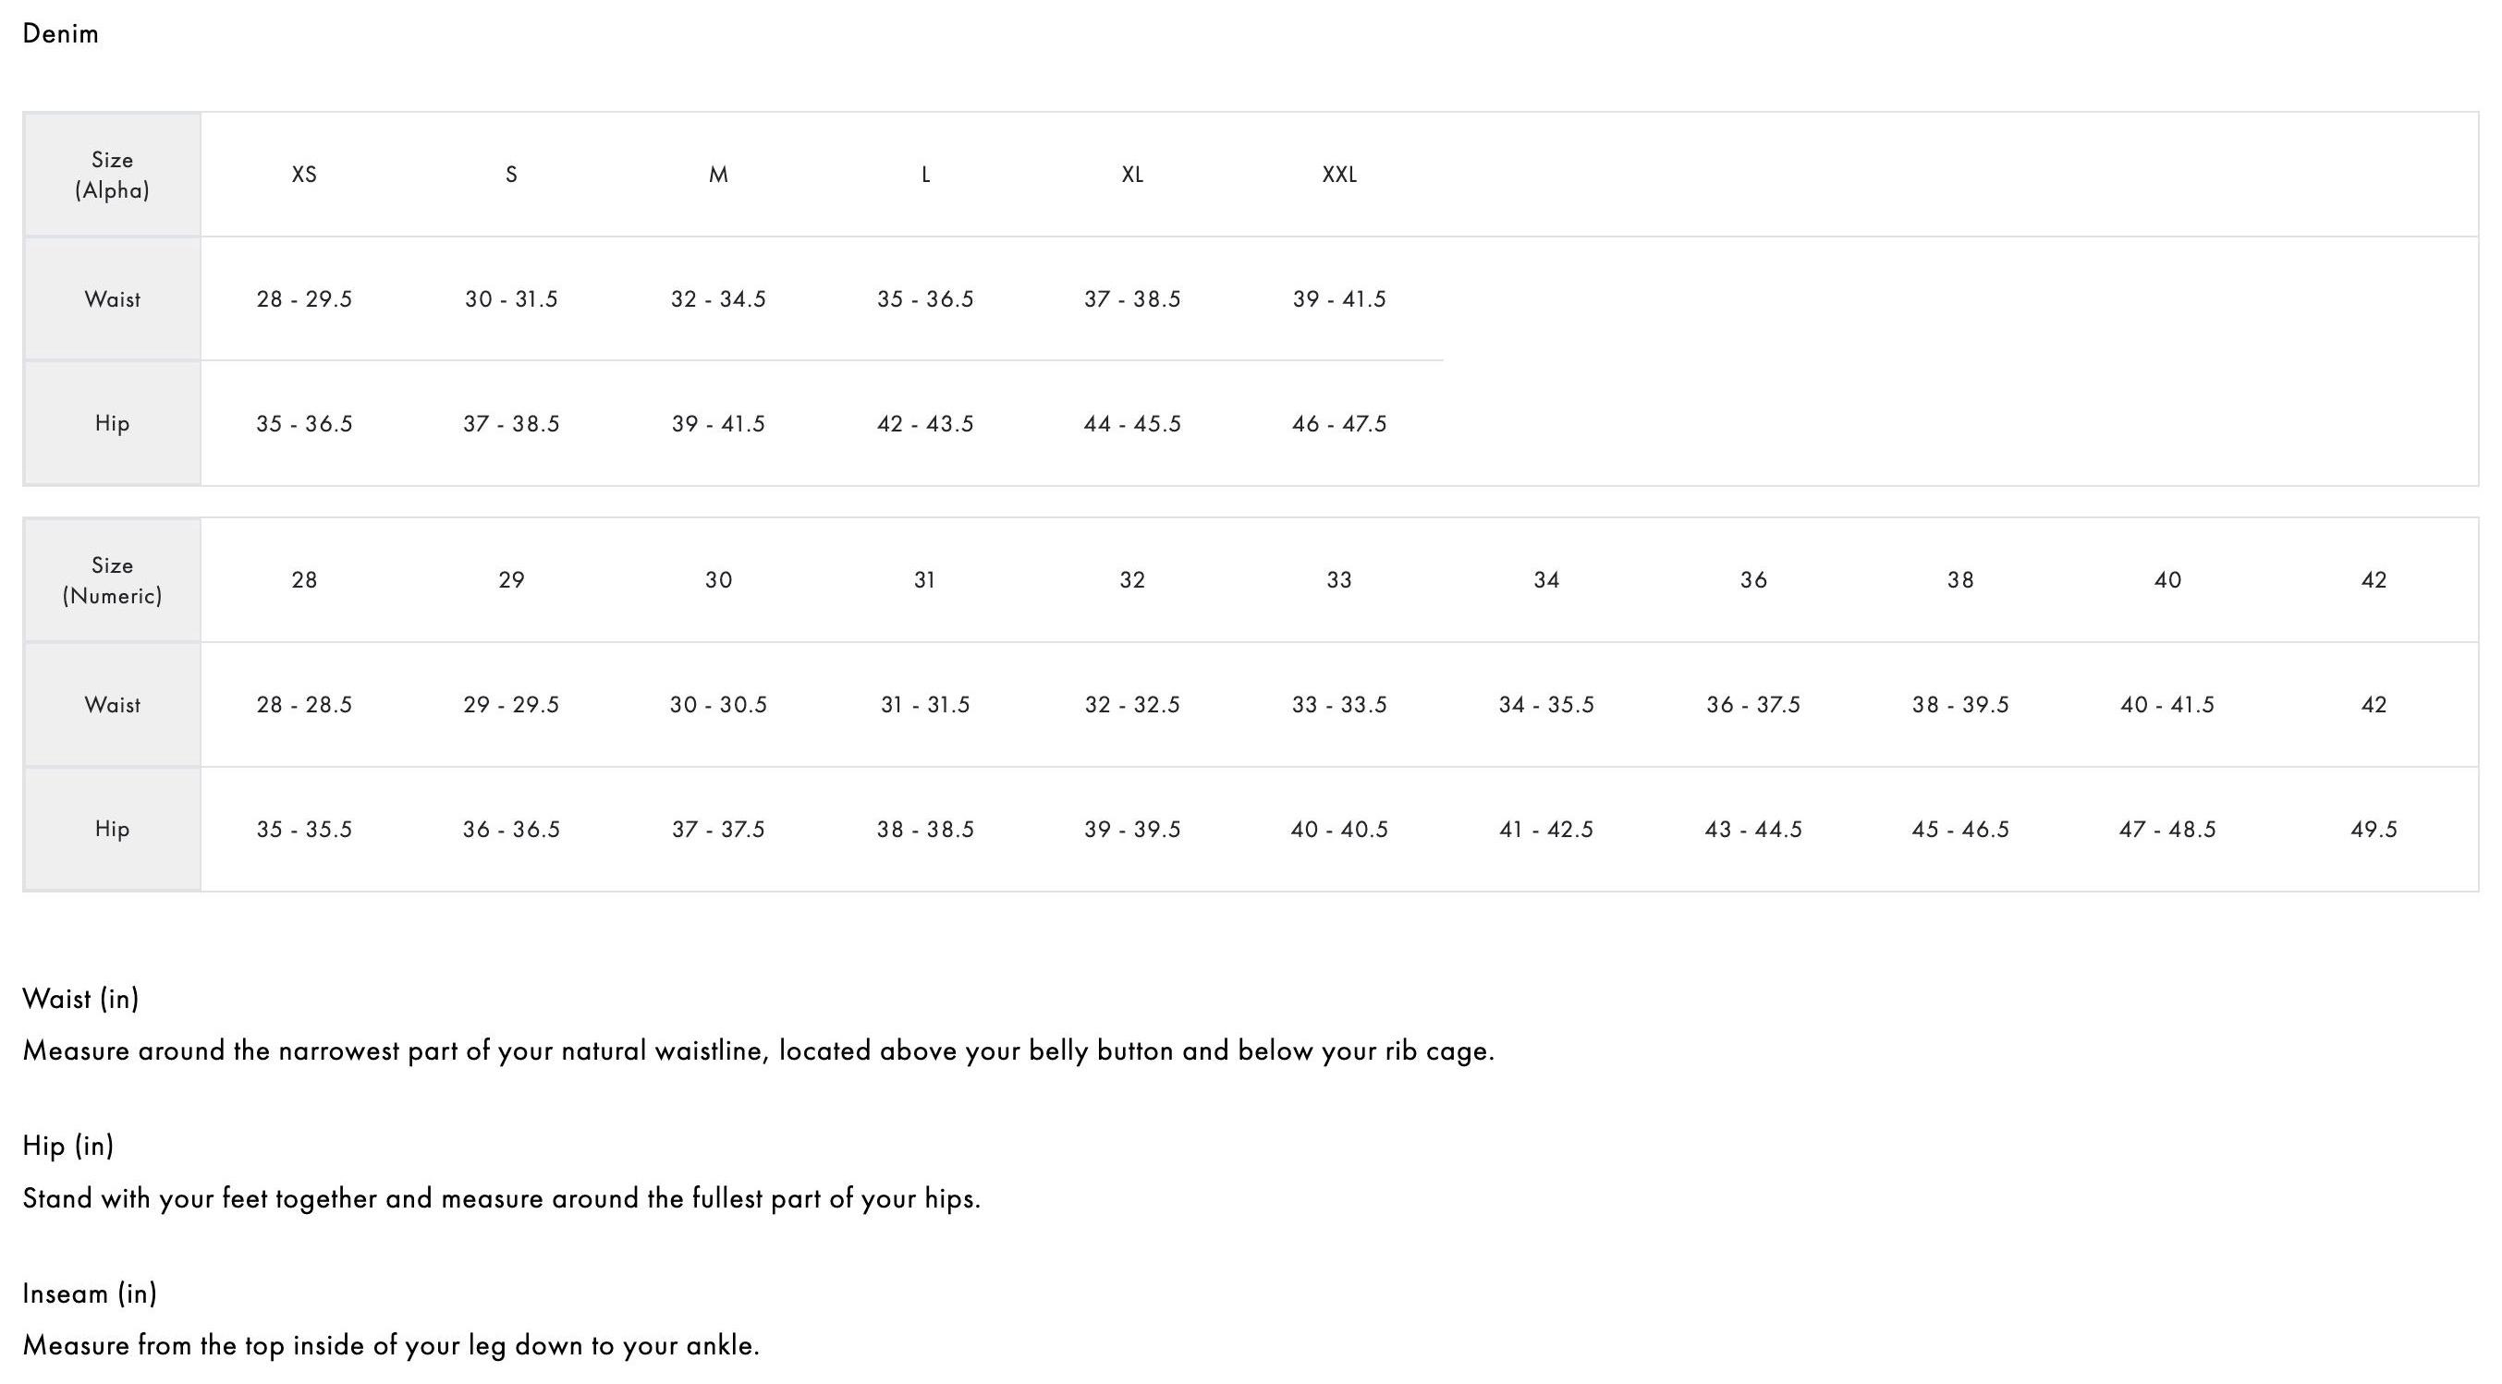Select hip cell 47 - 48.5

2166,830
